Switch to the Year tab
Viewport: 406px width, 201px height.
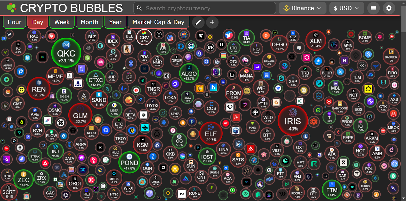115,22
